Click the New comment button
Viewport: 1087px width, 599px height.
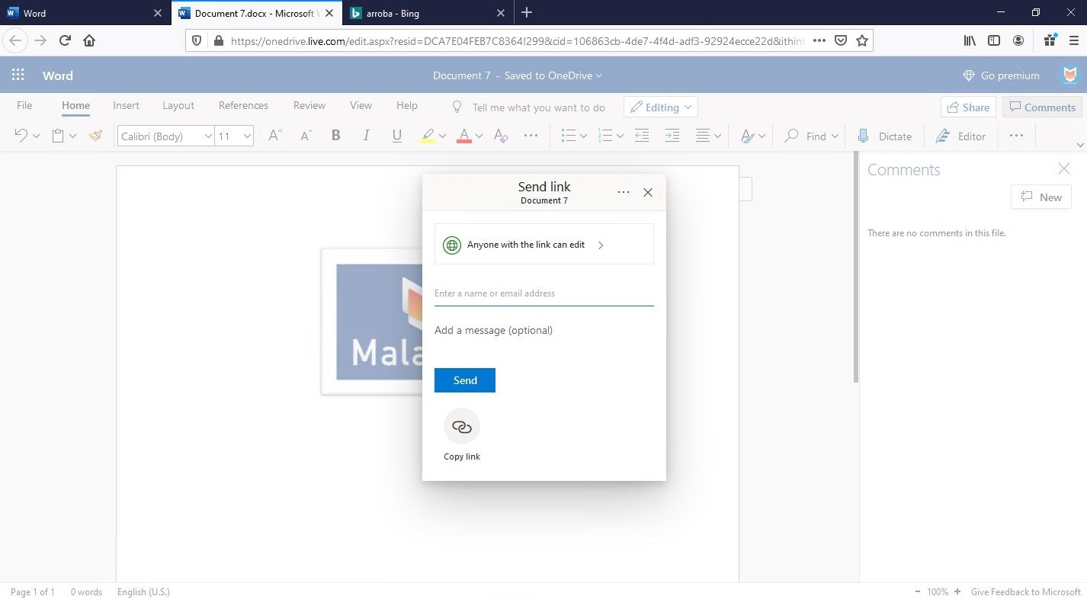pyautogui.click(x=1041, y=197)
